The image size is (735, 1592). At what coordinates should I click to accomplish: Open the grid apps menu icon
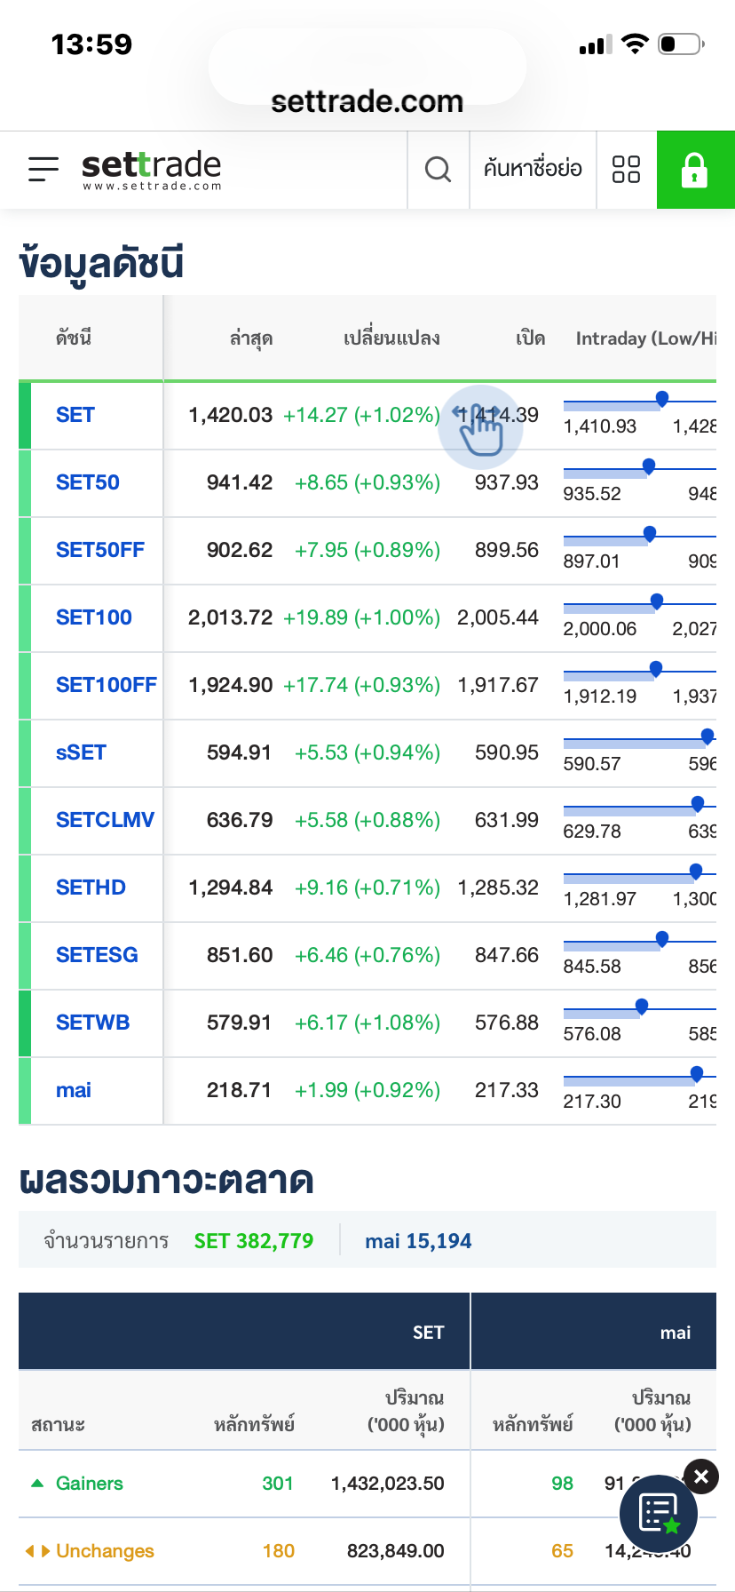tap(626, 169)
